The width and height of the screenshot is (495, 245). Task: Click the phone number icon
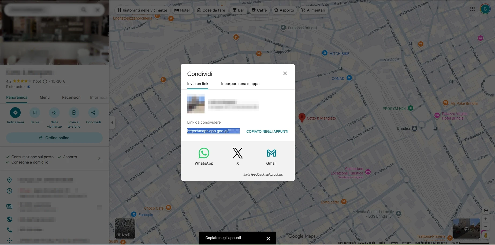click(9, 230)
